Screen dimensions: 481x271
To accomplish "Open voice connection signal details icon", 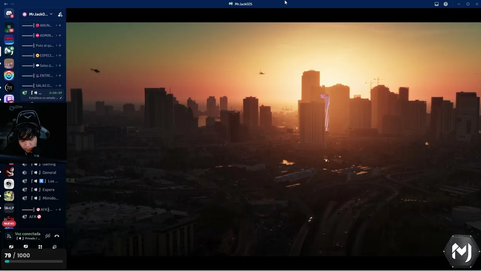I will [x=9, y=236].
